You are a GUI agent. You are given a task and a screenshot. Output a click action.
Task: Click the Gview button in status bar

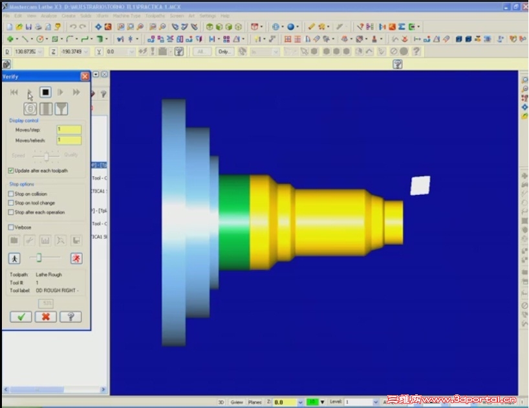tap(237, 402)
